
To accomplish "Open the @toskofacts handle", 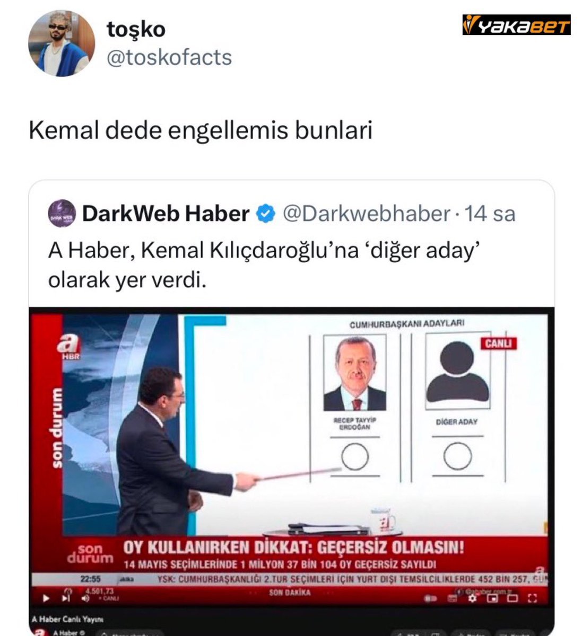I will [x=170, y=57].
